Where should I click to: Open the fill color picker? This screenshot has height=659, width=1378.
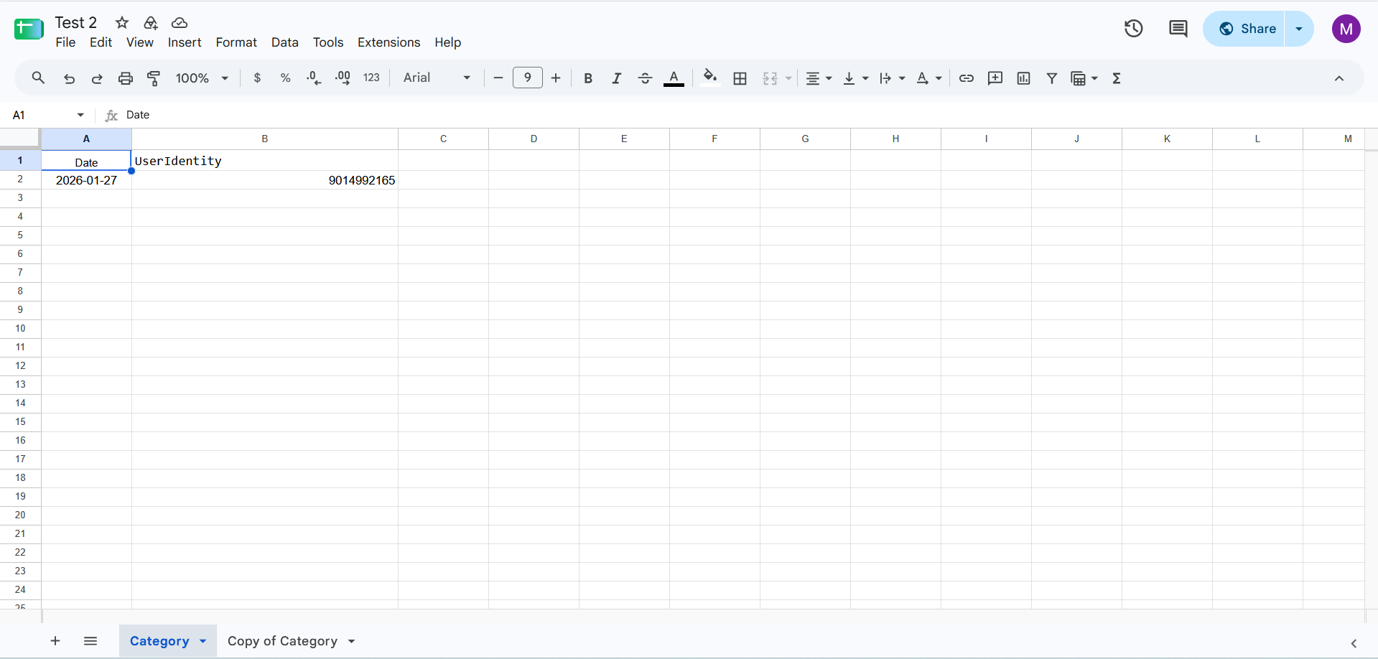click(710, 78)
